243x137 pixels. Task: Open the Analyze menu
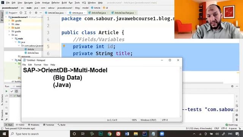(46, 3)
